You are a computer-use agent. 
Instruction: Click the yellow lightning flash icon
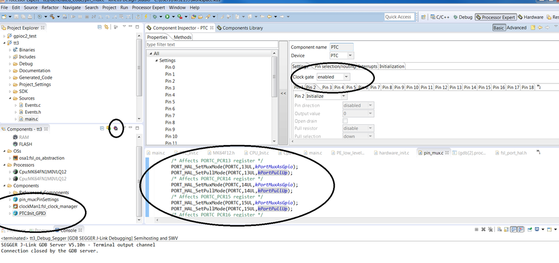[x=146, y=17]
